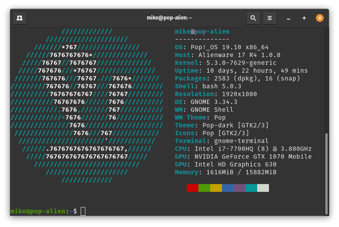This screenshot has width=339, height=227.
Task: Click the CPU line Intel i7-7700HQ
Action: [243, 149]
